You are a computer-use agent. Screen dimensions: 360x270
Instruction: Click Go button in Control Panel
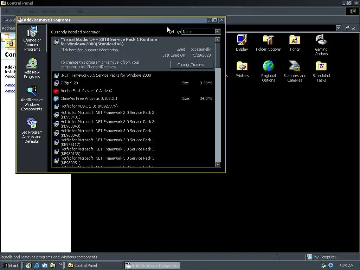tap(351, 28)
